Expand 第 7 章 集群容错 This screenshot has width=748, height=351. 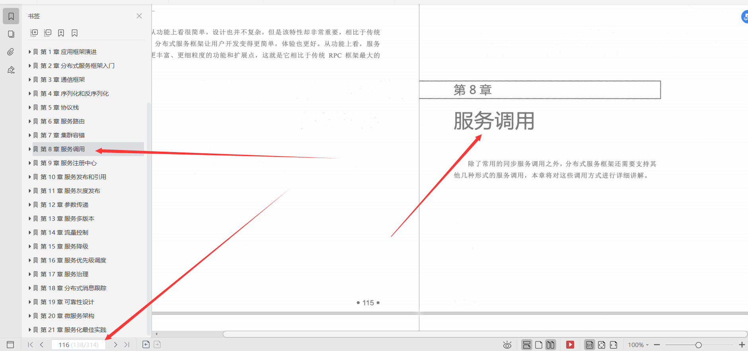tap(29, 135)
